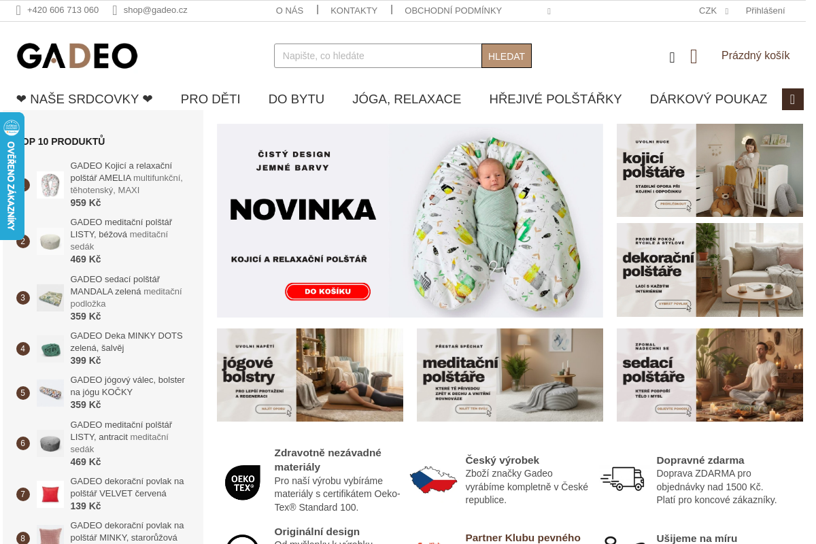Select the HŘEJIVÉ POLŠTÁŘKY menu item

556,99
